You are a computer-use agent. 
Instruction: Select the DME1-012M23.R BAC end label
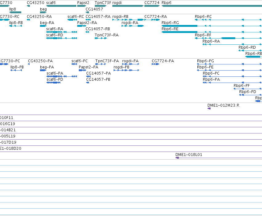click(x=223, y=105)
